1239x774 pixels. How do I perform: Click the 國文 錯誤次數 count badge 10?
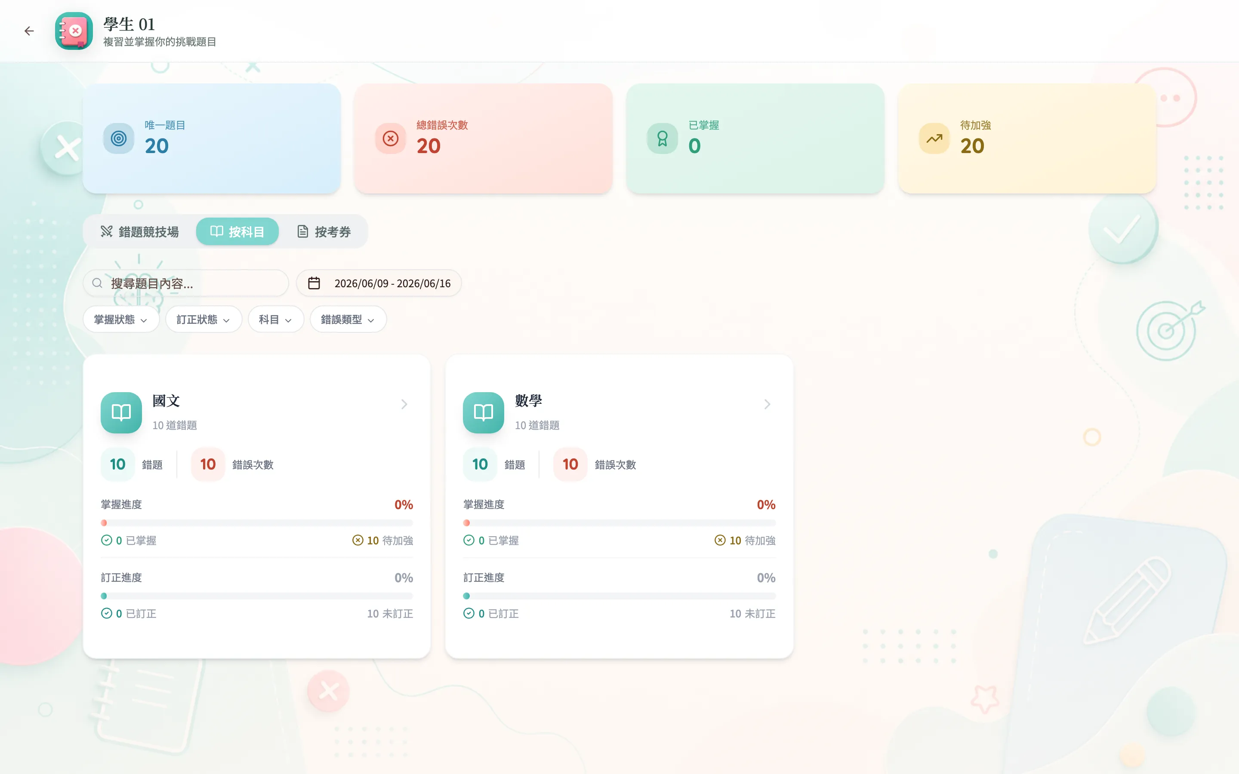click(x=208, y=464)
